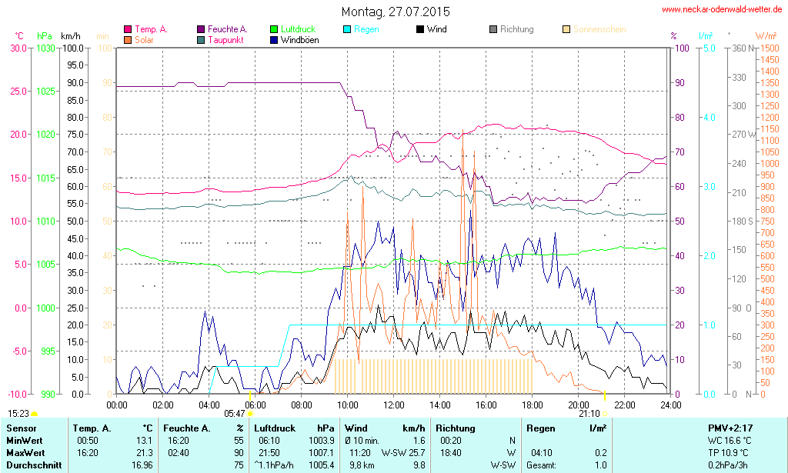This screenshot has height=473, width=788.
Task: Click the yellow sun icon beside 15:23
Action: point(35,414)
